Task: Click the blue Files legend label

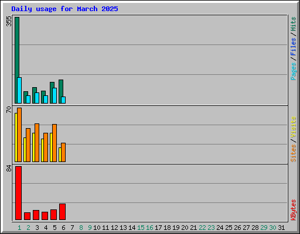Action: [293, 47]
